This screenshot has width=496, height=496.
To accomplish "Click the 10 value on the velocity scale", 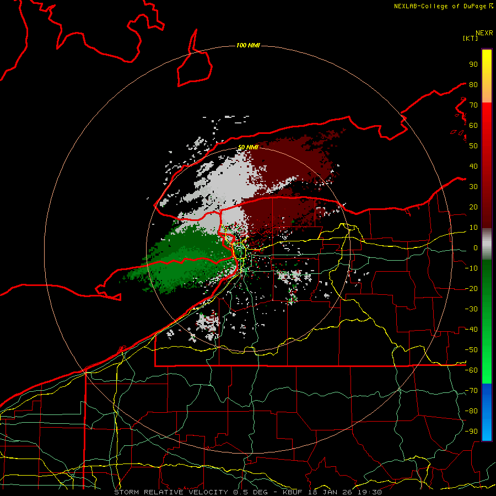I will [x=473, y=228].
